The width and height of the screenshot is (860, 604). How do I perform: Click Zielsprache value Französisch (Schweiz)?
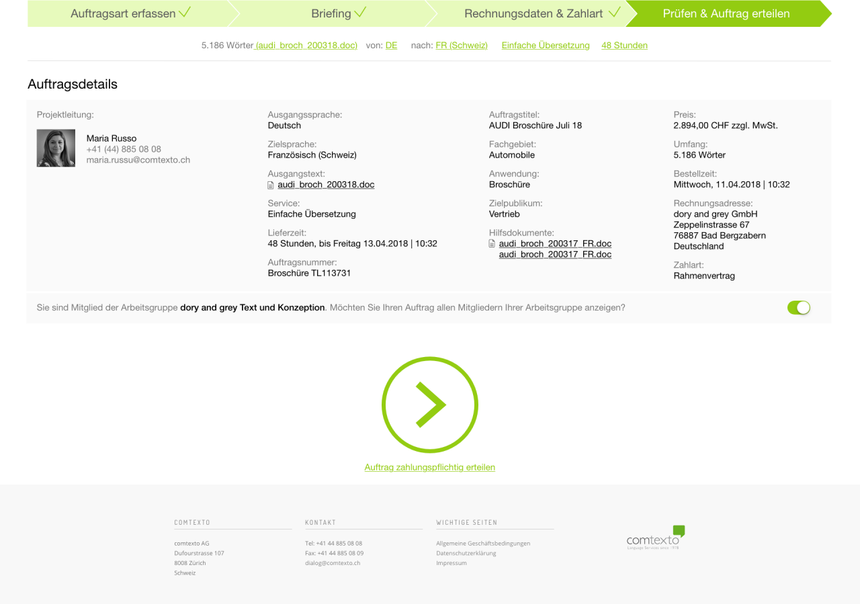click(x=312, y=155)
